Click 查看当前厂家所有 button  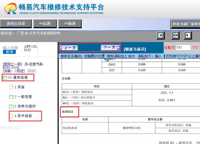[x=185, y=24]
